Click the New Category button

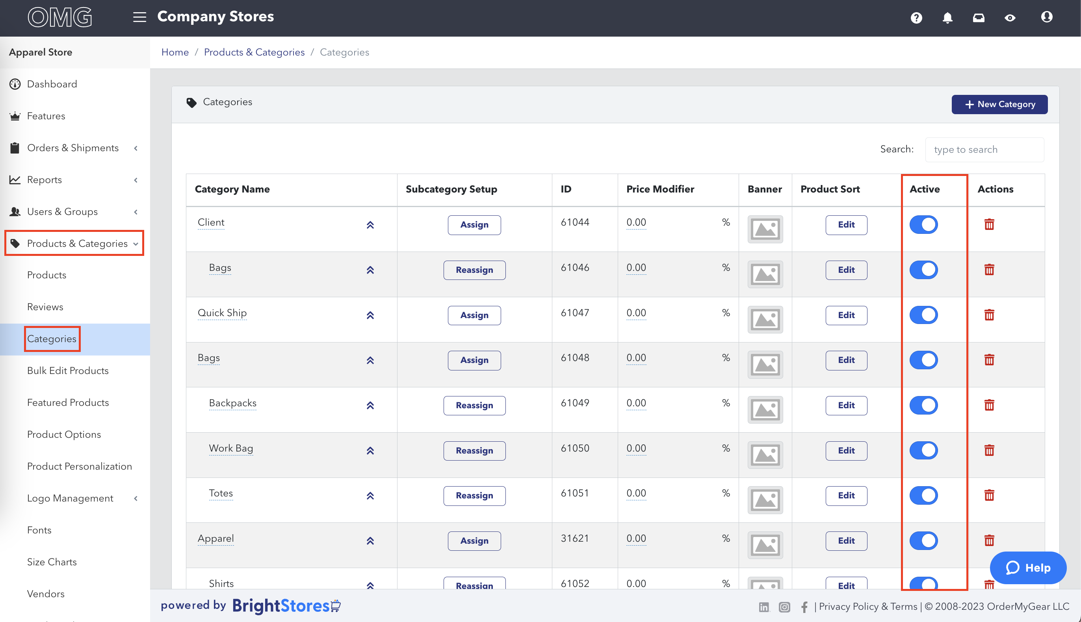point(999,104)
